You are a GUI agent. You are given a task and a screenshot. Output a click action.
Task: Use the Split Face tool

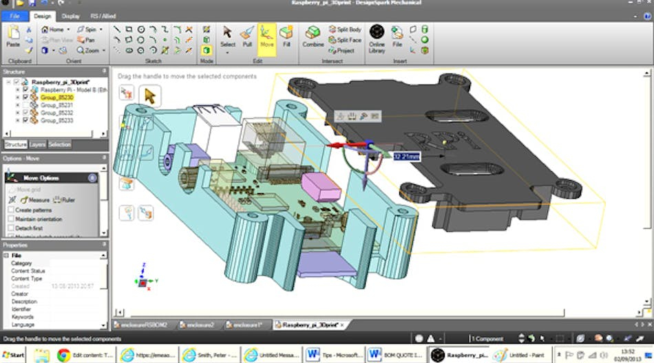coord(345,40)
